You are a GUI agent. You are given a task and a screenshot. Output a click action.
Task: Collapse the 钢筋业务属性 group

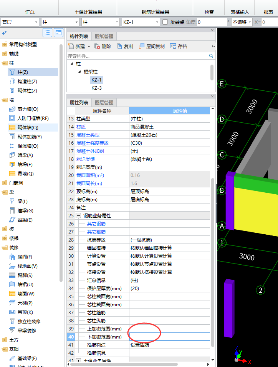(78, 215)
